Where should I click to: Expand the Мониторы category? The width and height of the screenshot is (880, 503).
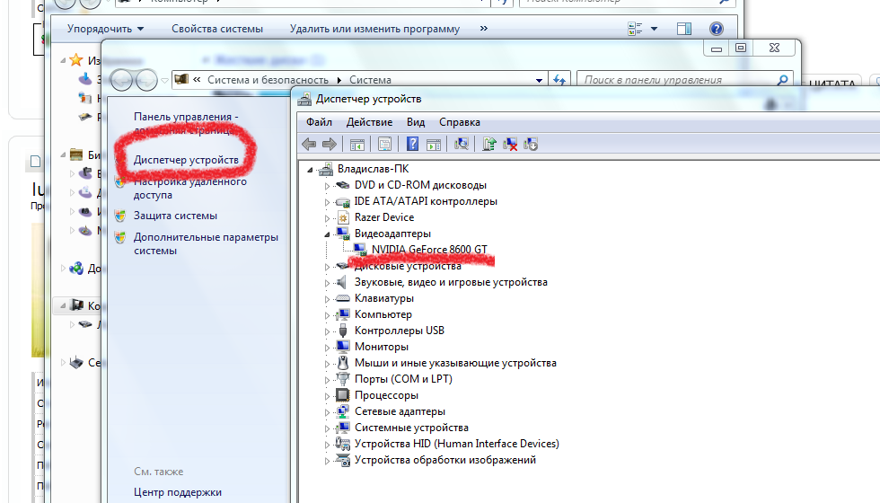[x=327, y=348]
